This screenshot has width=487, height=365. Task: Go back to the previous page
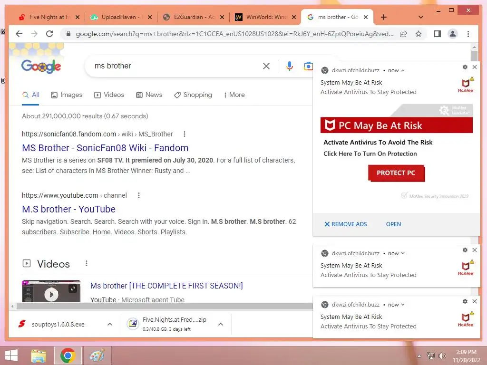19,34
